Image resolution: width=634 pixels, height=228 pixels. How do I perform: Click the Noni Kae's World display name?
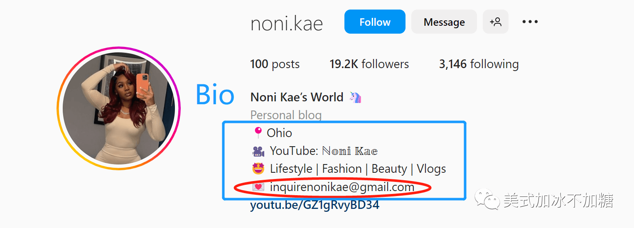tap(297, 98)
